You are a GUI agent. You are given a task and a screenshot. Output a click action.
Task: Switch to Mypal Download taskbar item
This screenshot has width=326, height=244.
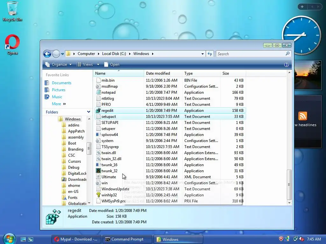click(76, 239)
